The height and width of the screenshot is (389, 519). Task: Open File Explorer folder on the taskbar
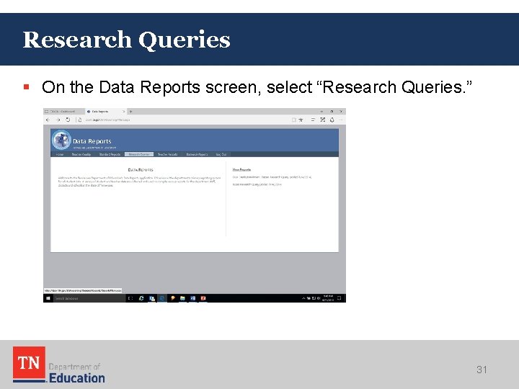point(182,298)
